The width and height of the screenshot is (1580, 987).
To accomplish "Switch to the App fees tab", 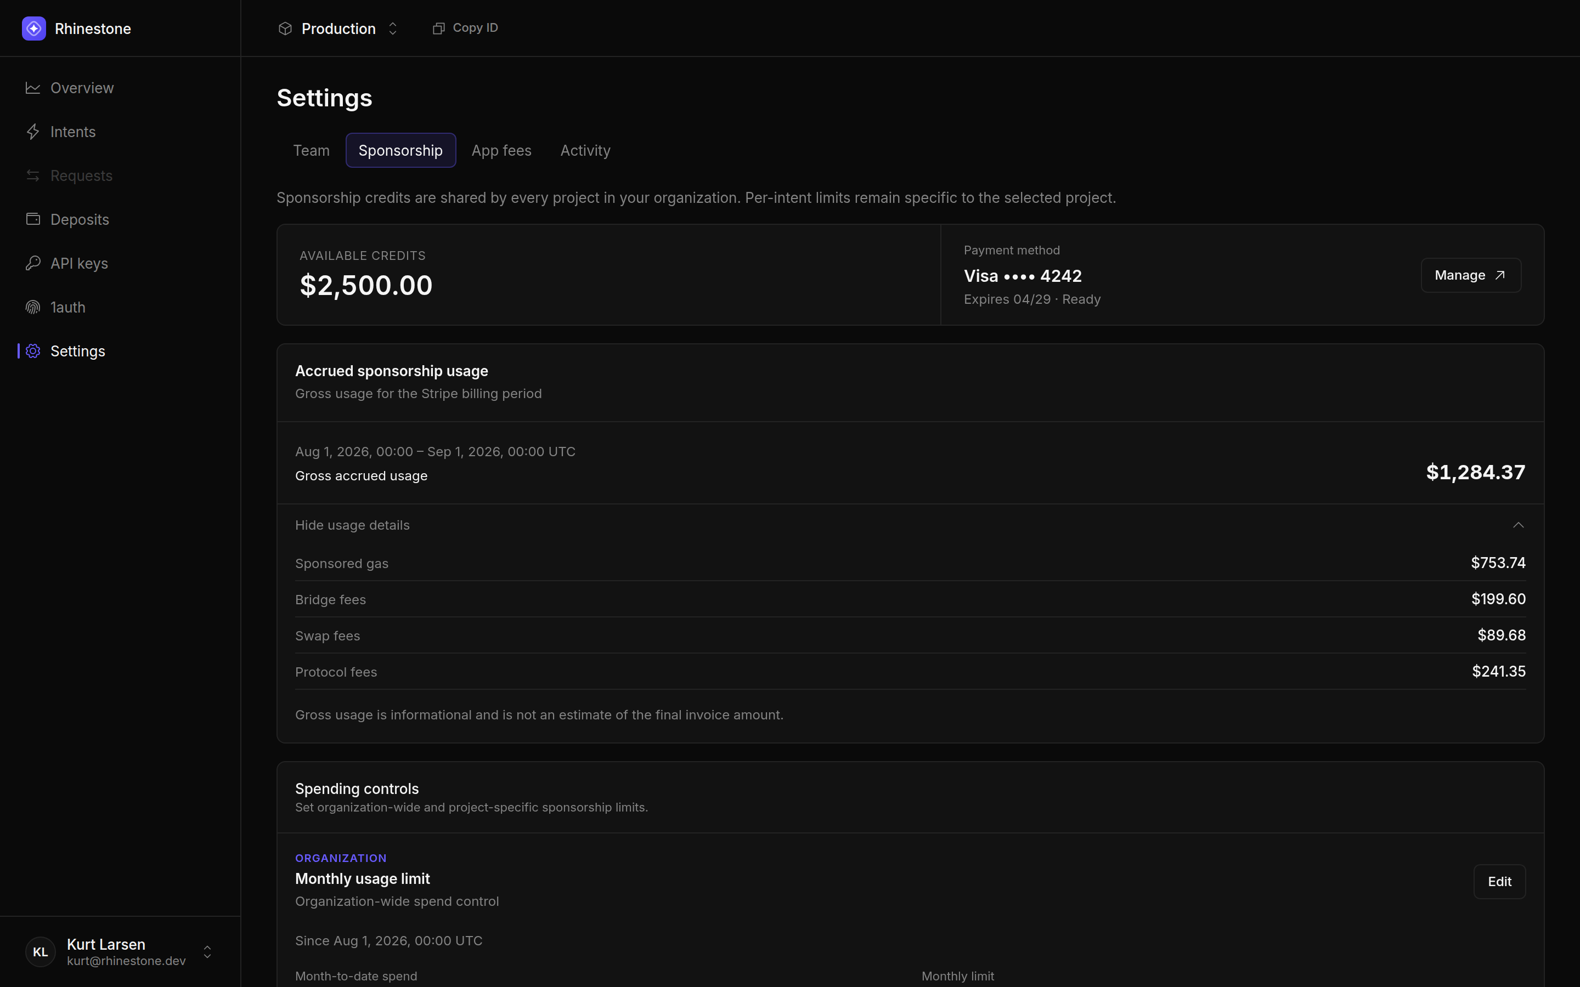I will (x=501, y=150).
